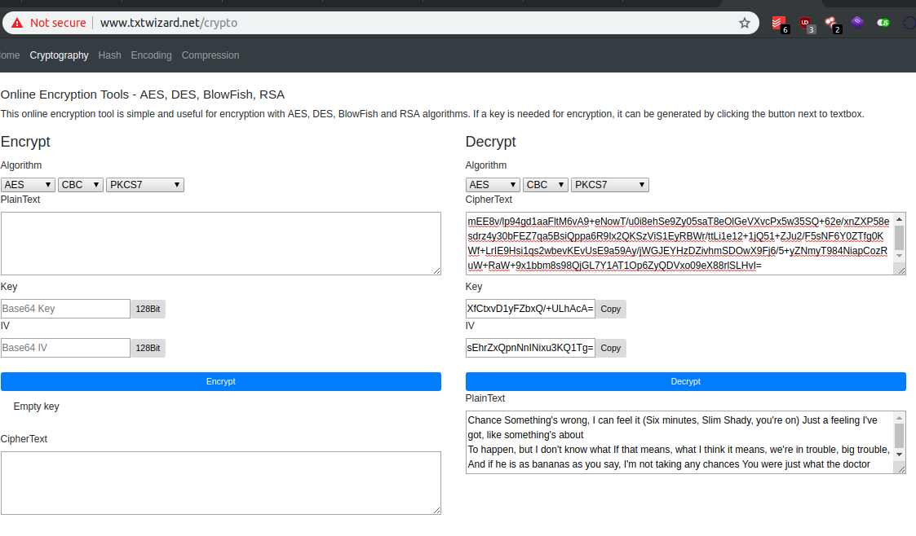Open the uBlock Origin extension
The width and height of the screenshot is (916, 536).
point(806,23)
